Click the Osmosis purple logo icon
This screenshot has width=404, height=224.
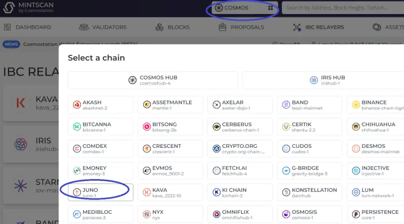coord(286,214)
